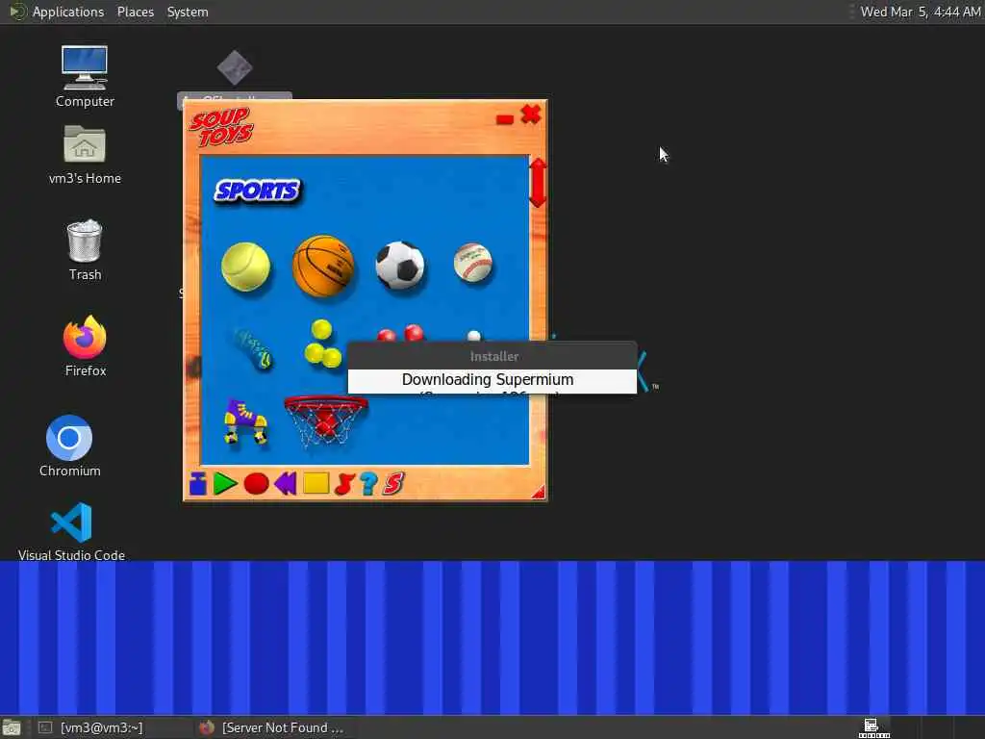Select the purple roller skate toy
Image resolution: width=985 pixels, height=739 pixels.
point(245,421)
